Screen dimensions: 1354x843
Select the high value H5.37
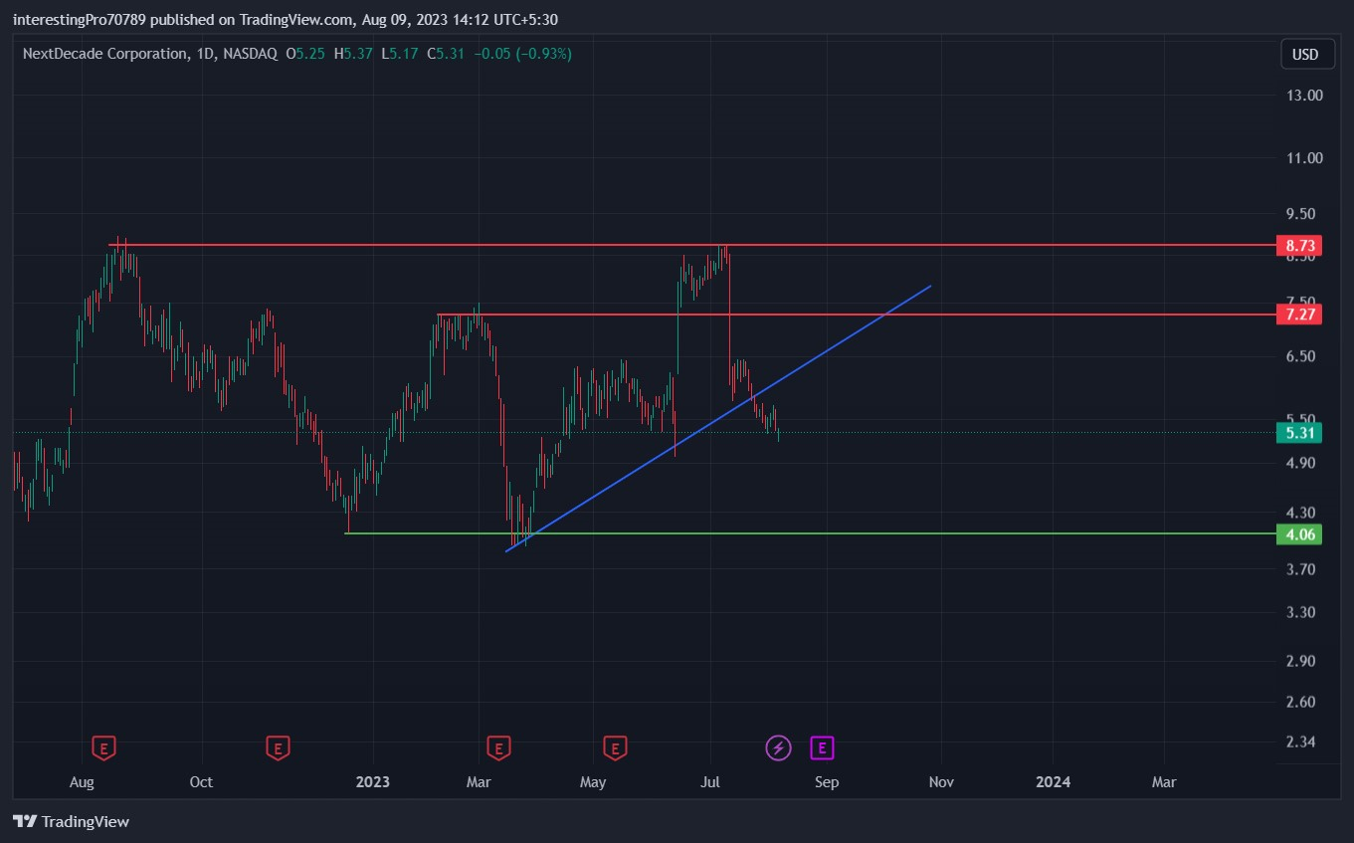point(353,54)
